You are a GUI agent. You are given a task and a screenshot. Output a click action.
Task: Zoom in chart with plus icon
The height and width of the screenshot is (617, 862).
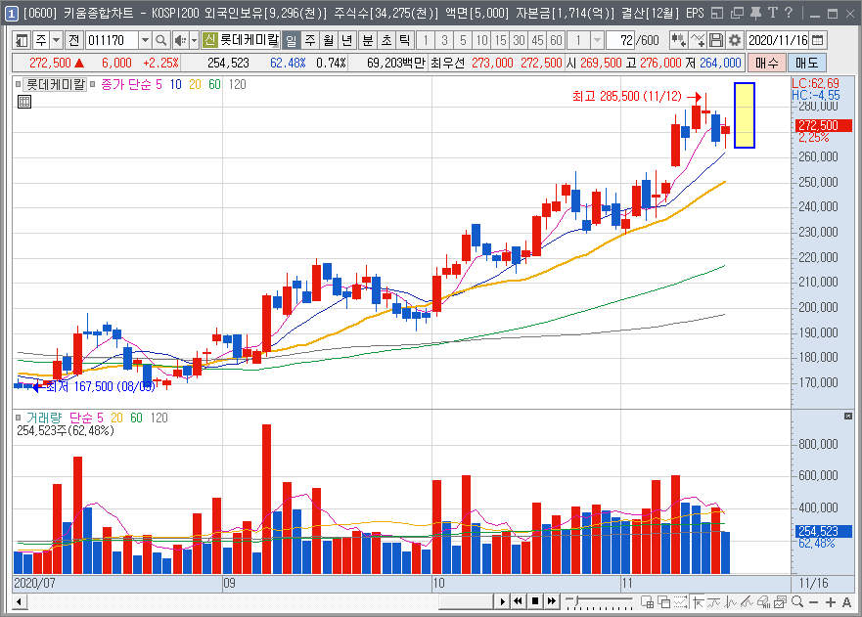click(830, 602)
